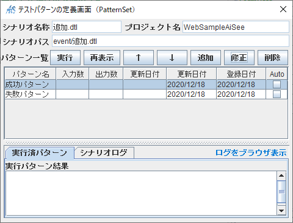Enable Auto checkbox for 失敗パターン

277,94
